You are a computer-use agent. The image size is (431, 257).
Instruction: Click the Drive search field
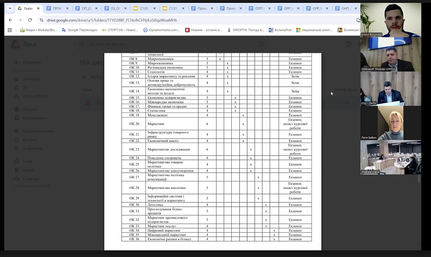(144, 44)
